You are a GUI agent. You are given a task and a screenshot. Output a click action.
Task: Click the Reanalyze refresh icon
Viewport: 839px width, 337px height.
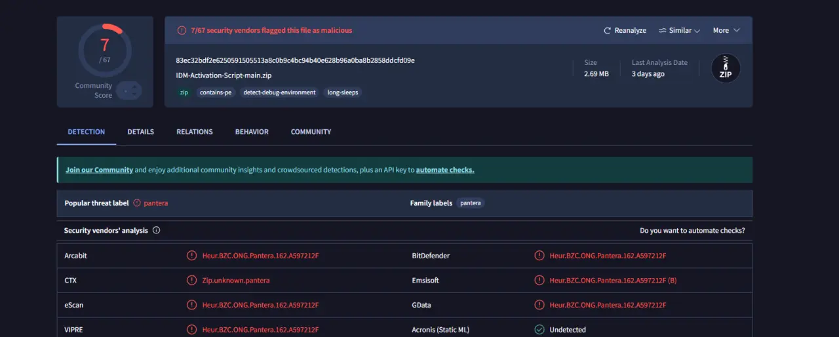(608, 31)
